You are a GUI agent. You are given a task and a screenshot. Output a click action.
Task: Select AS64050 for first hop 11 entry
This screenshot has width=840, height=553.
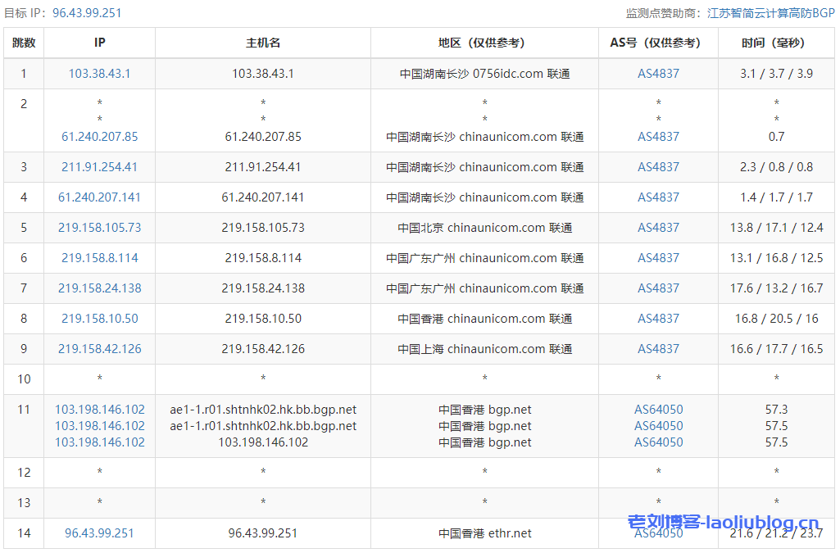pyautogui.click(x=658, y=409)
